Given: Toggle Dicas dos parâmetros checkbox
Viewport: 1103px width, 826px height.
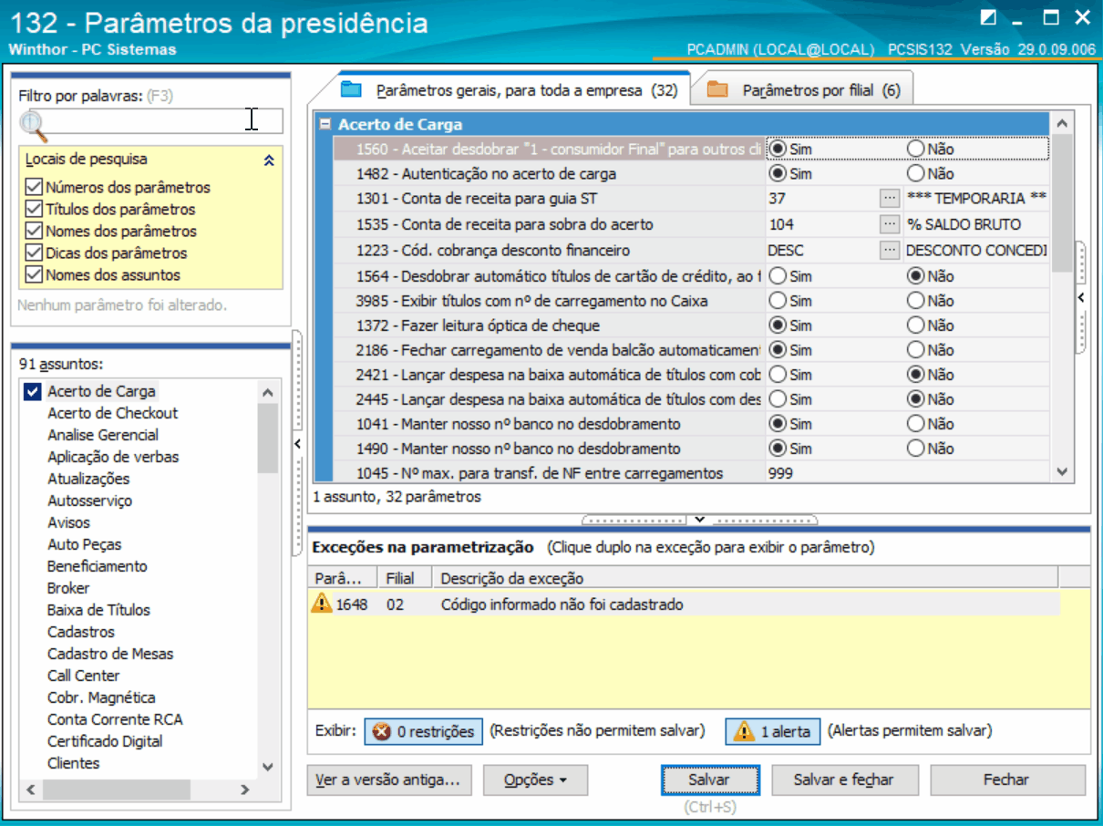Looking at the screenshot, I should click(34, 253).
